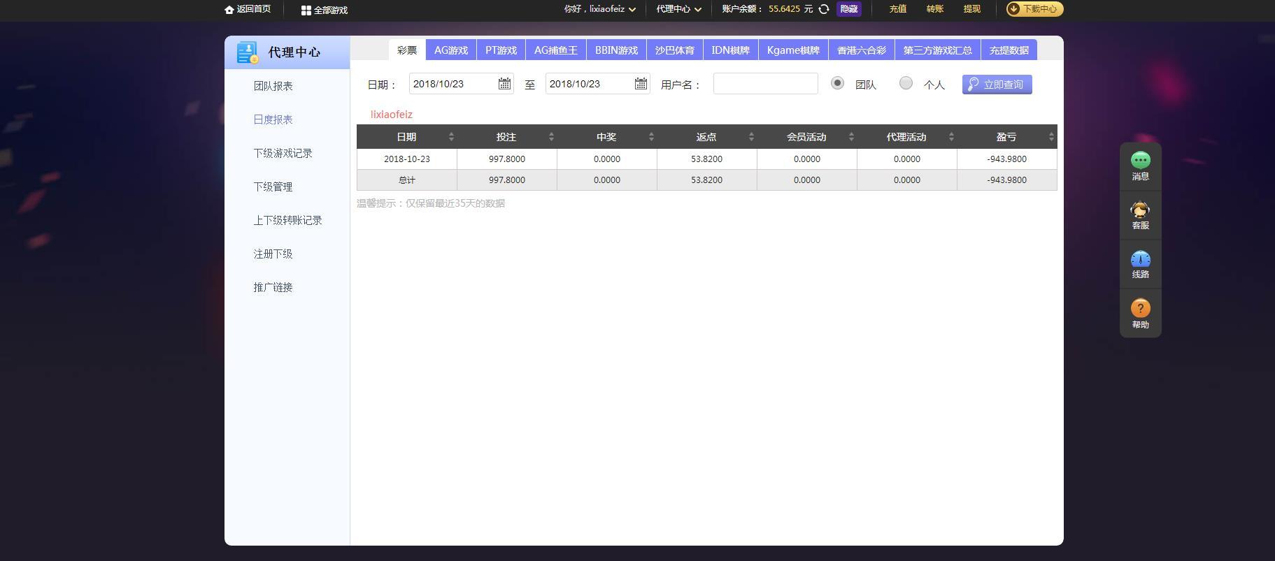Click the 充值 link
Screen dimensions: 1275x561
(x=898, y=9)
